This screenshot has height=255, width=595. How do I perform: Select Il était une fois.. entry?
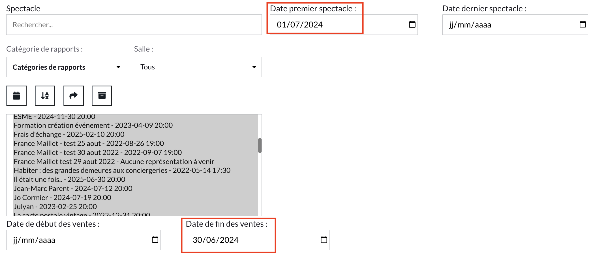coord(69,180)
